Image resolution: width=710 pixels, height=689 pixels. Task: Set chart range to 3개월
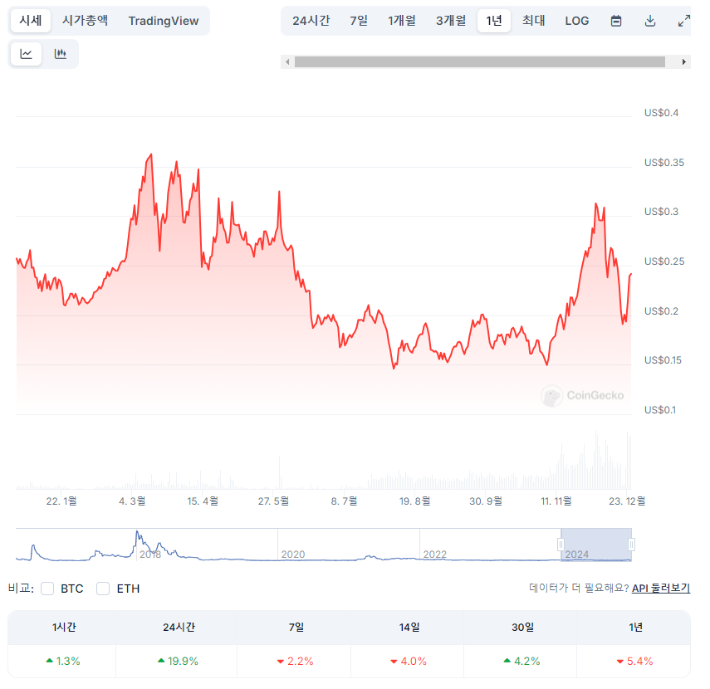451,21
